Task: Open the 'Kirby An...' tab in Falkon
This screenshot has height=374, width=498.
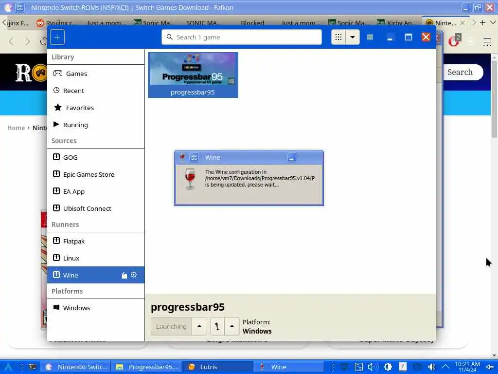Action: pos(397,23)
